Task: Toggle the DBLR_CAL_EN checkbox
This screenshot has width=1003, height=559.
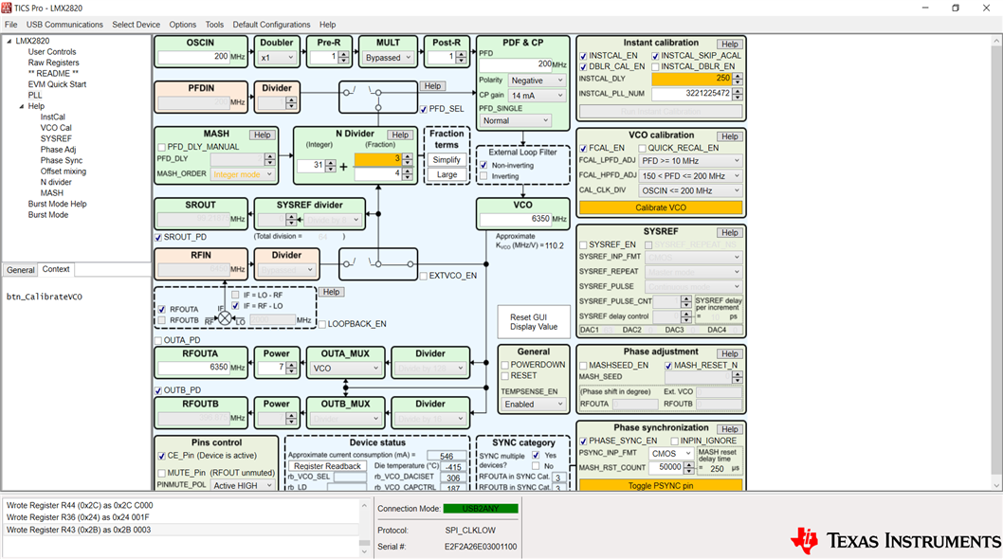Action: tap(583, 66)
